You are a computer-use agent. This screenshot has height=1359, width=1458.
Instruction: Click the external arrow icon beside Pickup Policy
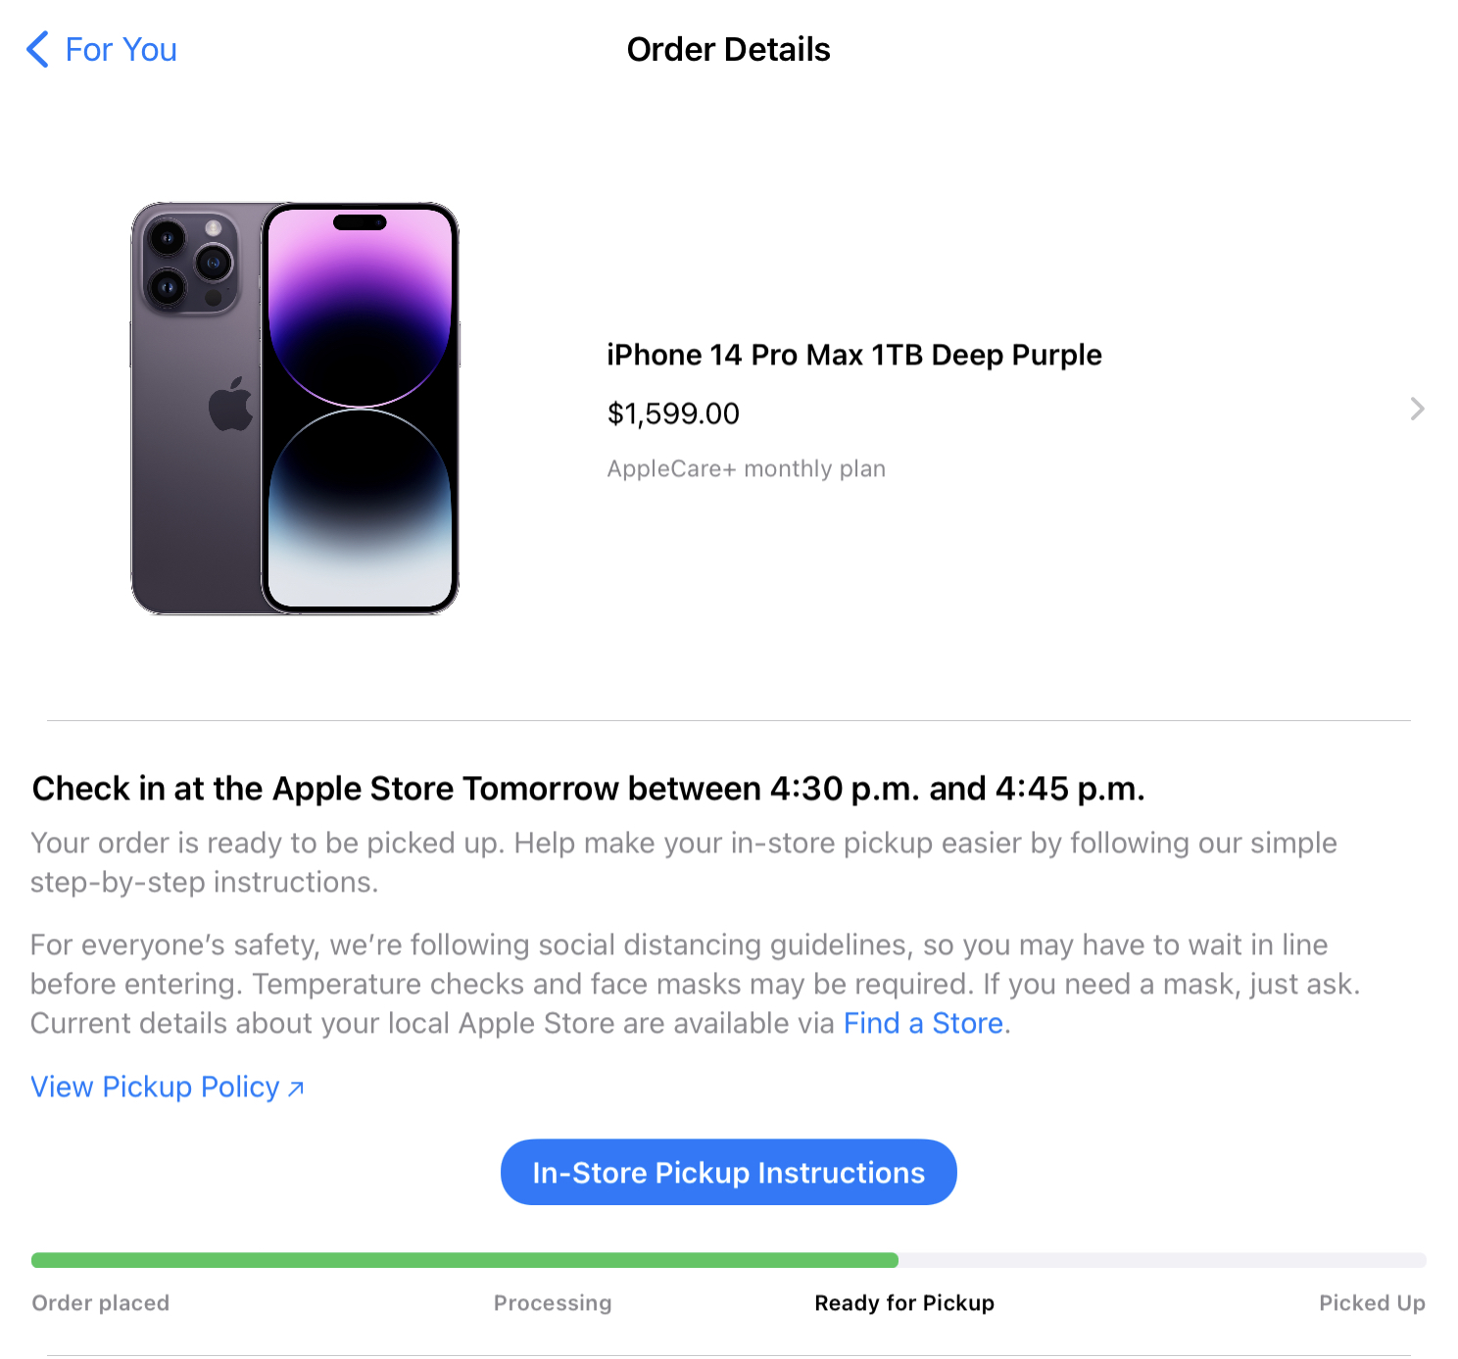click(x=296, y=1088)
